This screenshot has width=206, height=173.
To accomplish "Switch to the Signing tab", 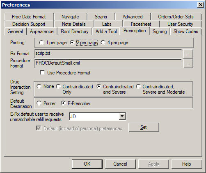I will (160, 31).
